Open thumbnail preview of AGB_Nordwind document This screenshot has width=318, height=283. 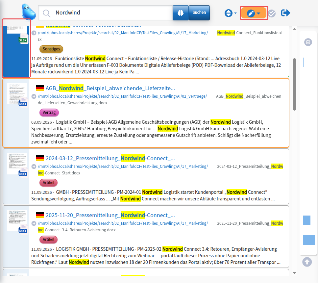tap(17, 93)
